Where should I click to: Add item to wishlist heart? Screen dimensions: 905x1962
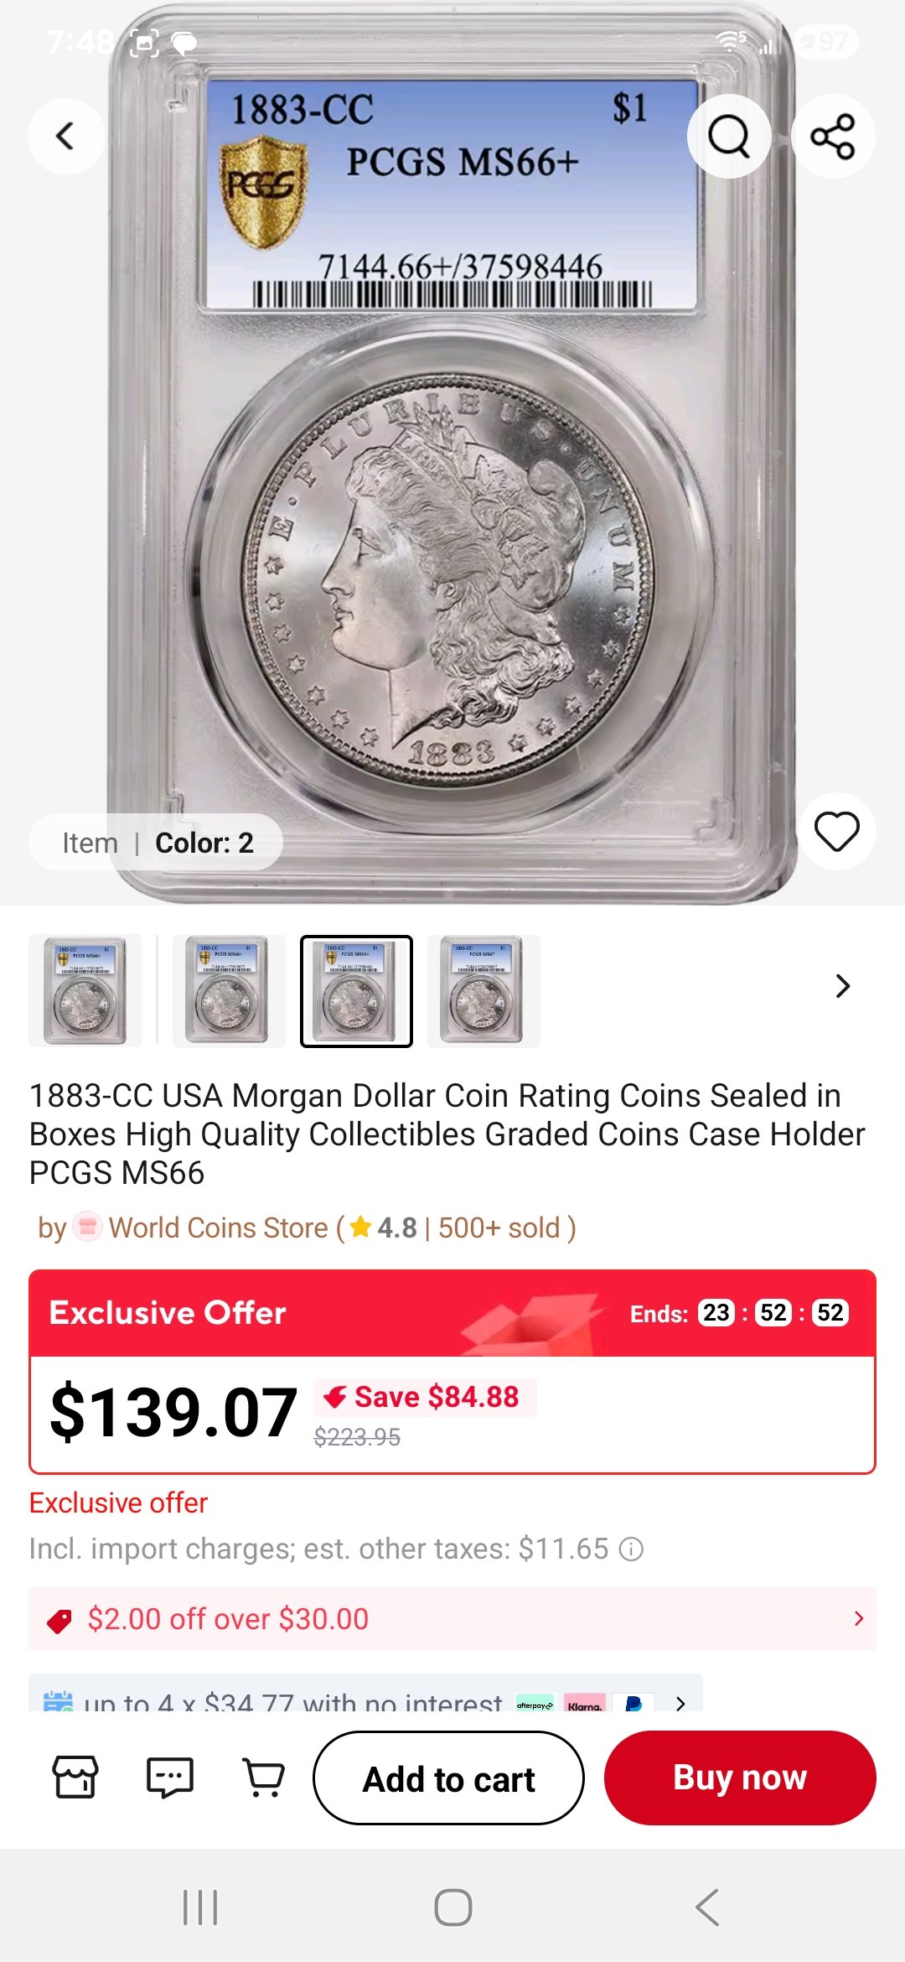coord(837,832)
